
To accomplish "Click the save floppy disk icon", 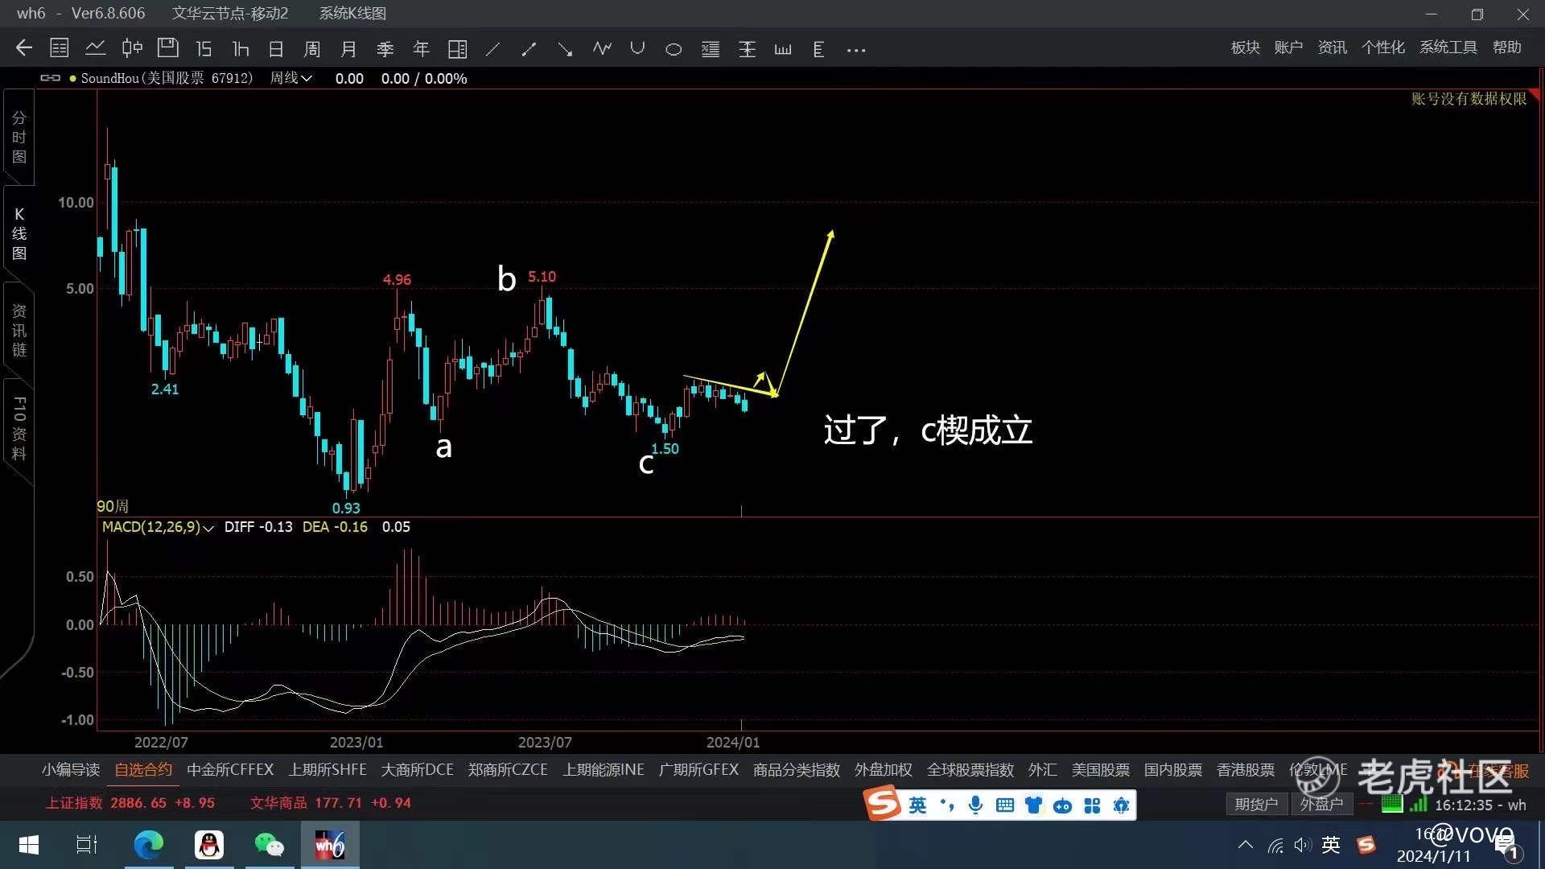I will click(167, 48).
